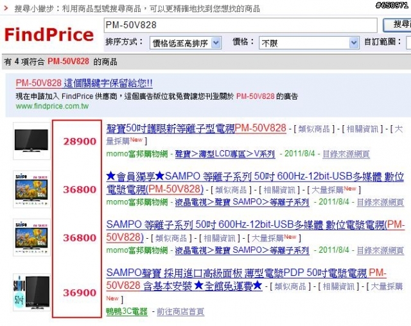This screenshot has width=411, height=326.
Task: Click 相關資訊 on the third 36800 listing
Action: tap(220, 238)
